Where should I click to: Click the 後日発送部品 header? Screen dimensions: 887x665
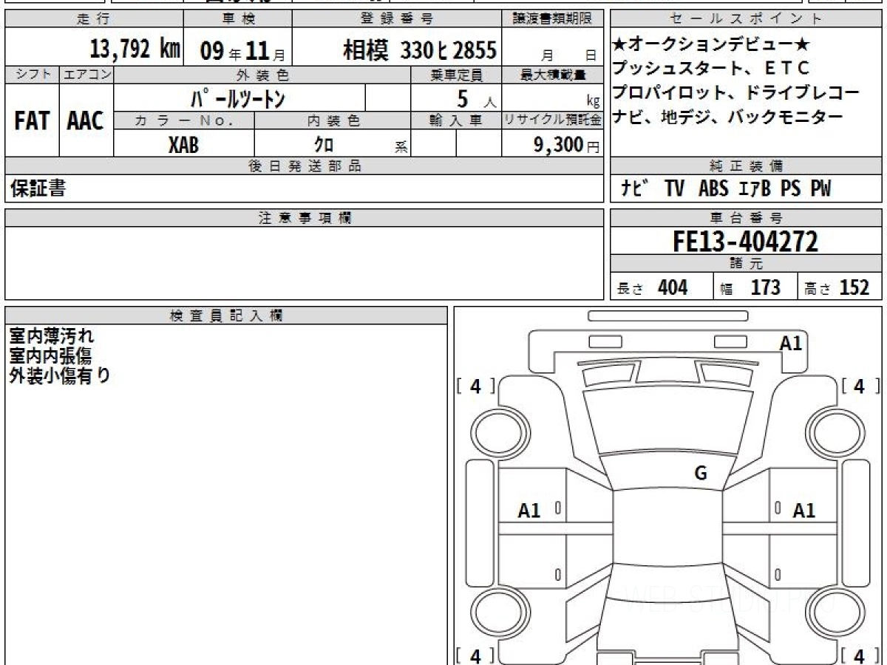coord(304,166)
